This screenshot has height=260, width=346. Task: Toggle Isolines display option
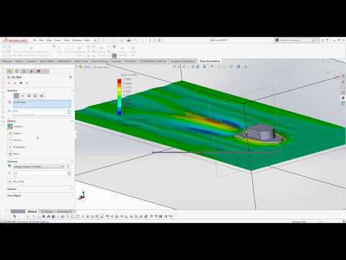10,133
